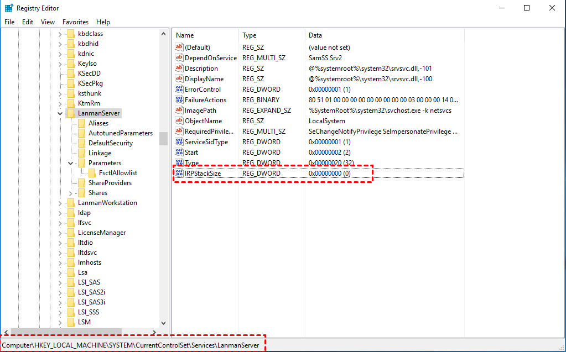Select the FsctlAllowlist folder icon
The height and width of the screenshot is (352, 566).
tap(92, 173)
